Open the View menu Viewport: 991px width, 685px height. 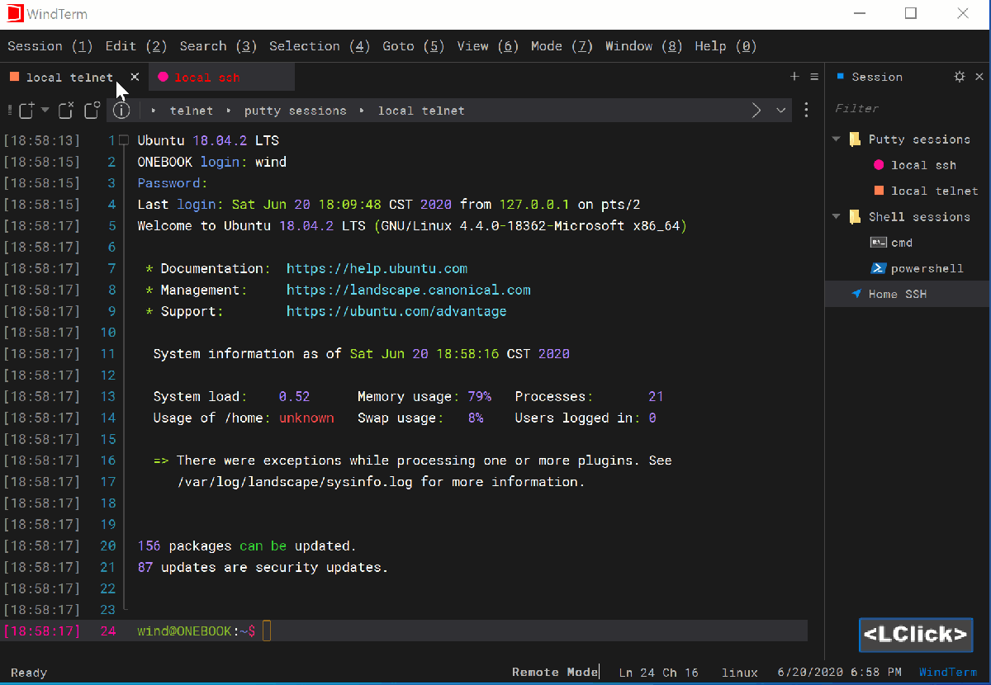[488, 46]
